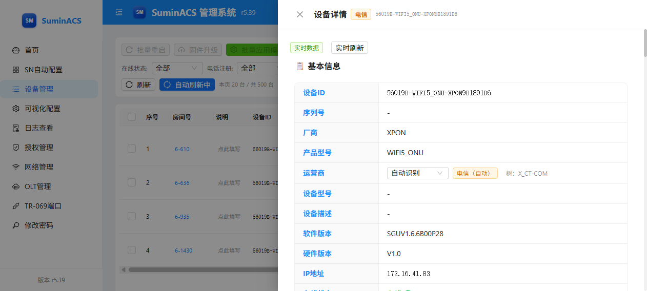Click the detail panel vertical scrollbar
The height and width of the screenshot is (291, 647).
(x=645, y=44)
